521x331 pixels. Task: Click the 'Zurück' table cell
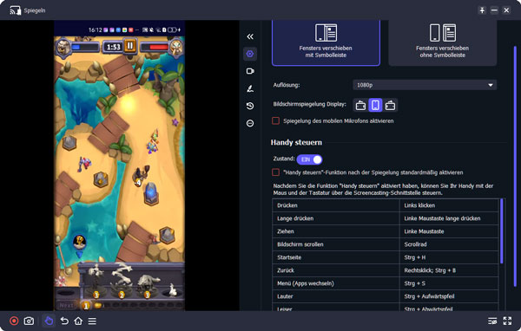[x=335, y=270]
